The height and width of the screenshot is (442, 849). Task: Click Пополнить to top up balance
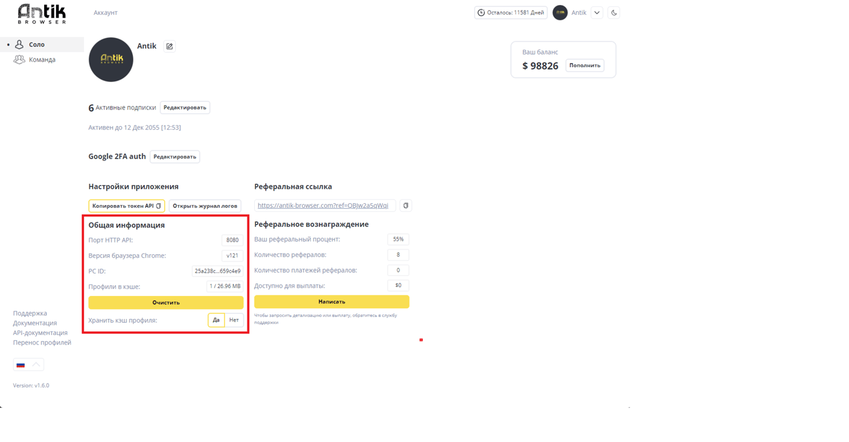coord(585,65)
